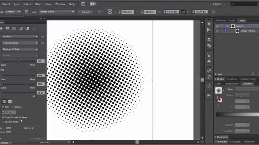The image size is (259, 145).
Task: Open the Paragraph panel tab
Action: tap(235, 141)
